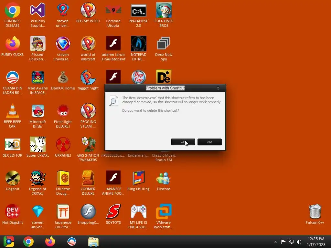Decline deletion with the No button
331x248 pixels.
coord(209,142)
